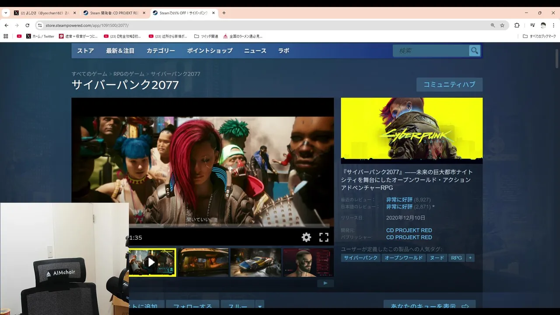
Task: Bookmark this page with star icon
Action: coord(502,25)
